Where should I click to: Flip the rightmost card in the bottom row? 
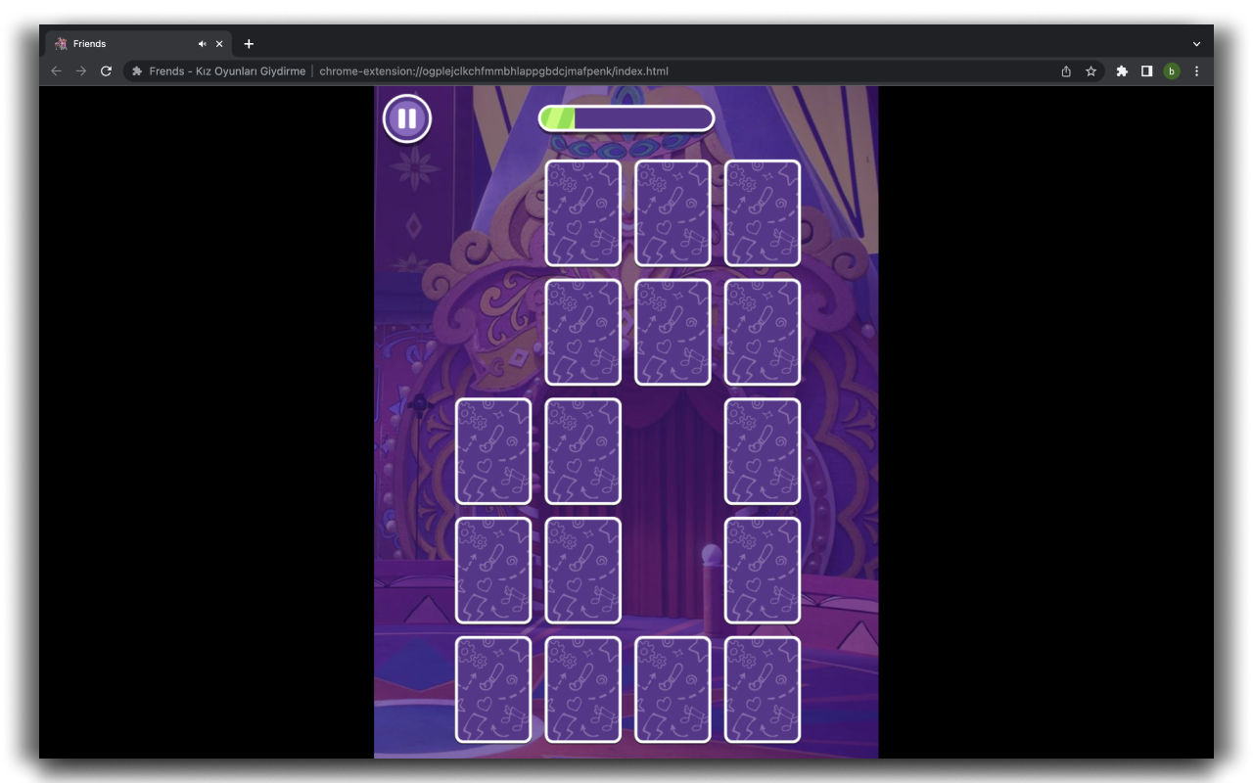pos(763,690)
